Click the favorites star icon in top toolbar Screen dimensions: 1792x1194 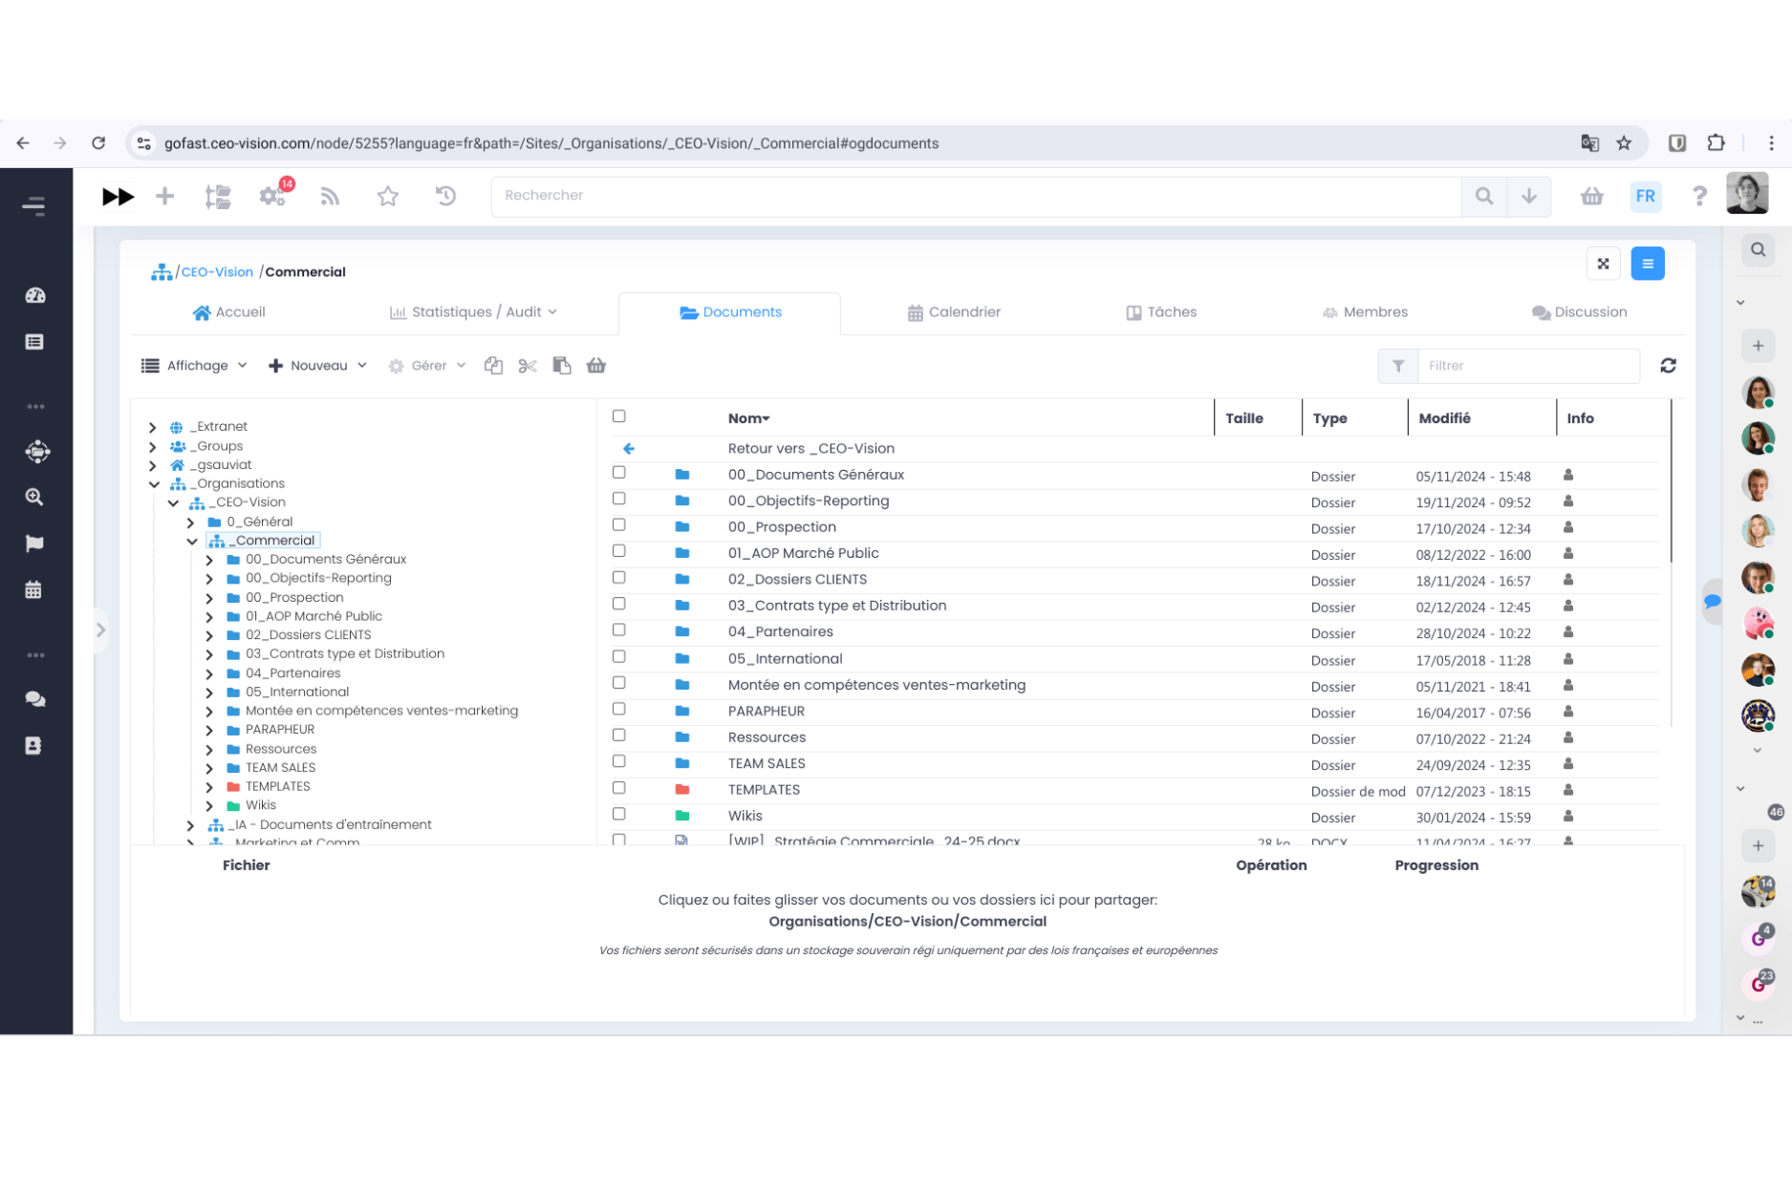point(387,196)
